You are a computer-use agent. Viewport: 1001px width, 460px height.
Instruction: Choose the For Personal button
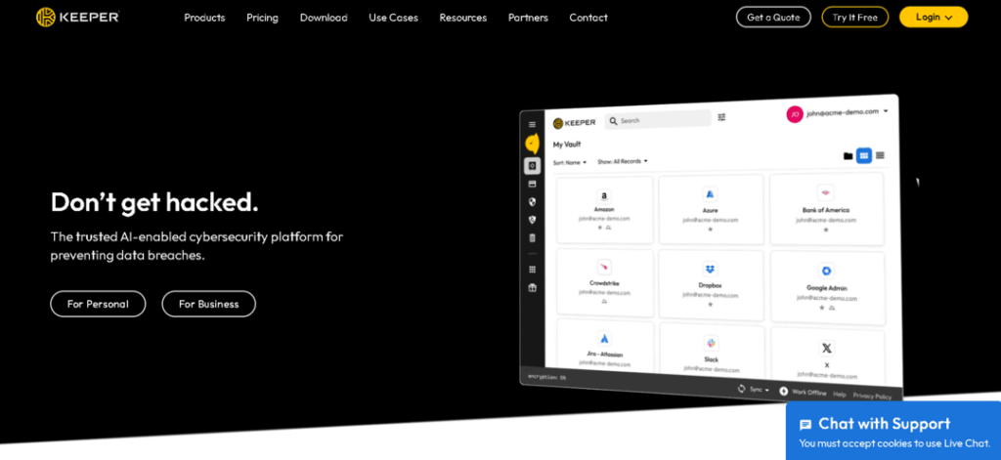click(98, 304)
